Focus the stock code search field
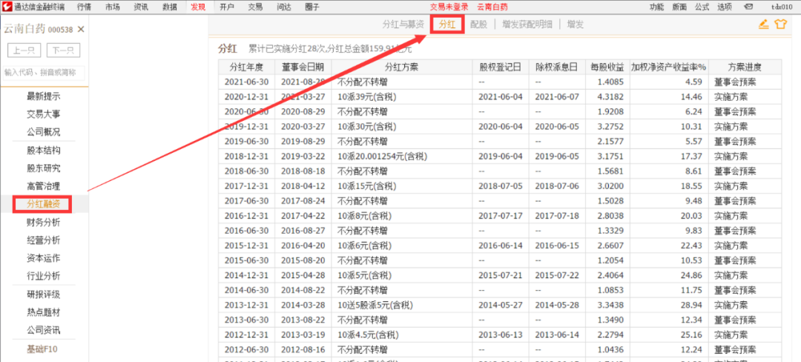The image size is (801, 362). coord(44,73)
